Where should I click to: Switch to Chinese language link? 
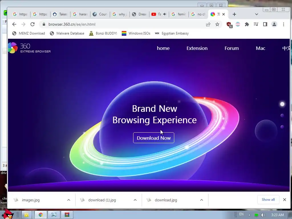(x=286, y=48)
